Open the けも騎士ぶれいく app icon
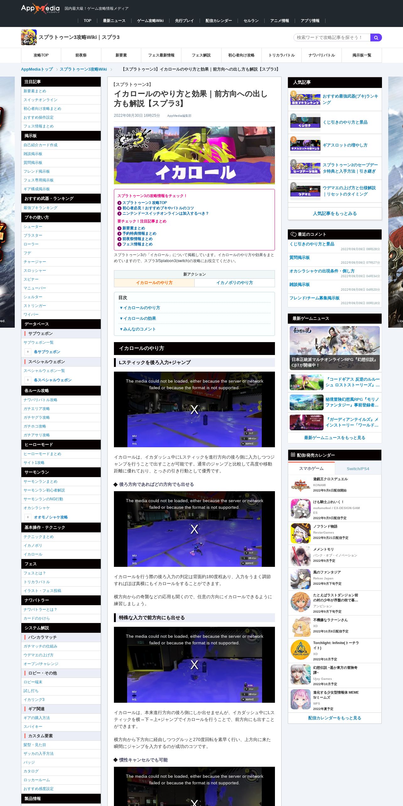 tap(301, 509)
